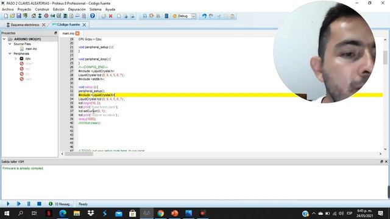Viewport: 390px width, 219px height.
Task: Click the editor vertical scrollbar thumb
Action: pyautogui.click(x=385, y=58)
